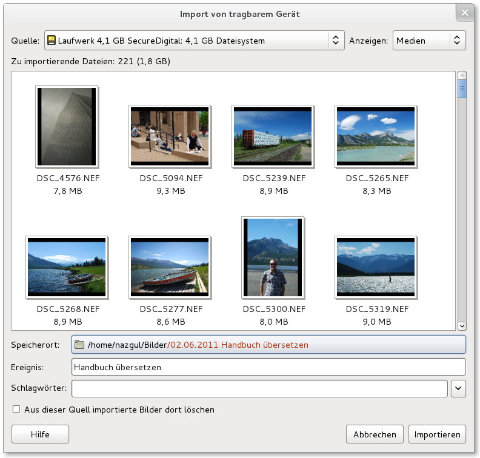Select the DSC_5300.NEF portrait photo
The image size is (480, 458).
272,257
